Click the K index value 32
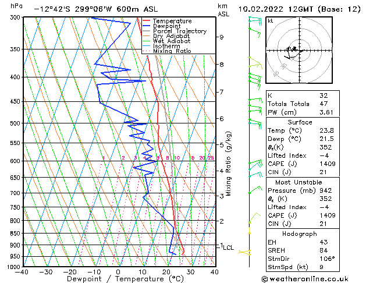Image resolution: width=366 pixels, height=283 pixels. (x=324, y=95)
